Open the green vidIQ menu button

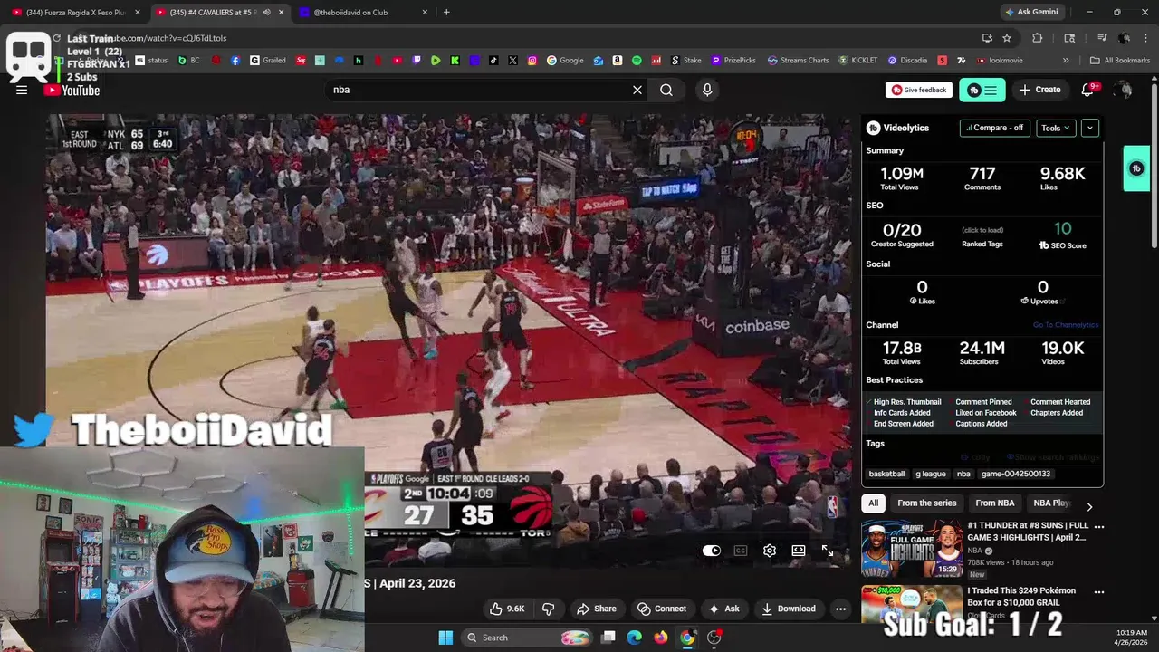[982, 90]
